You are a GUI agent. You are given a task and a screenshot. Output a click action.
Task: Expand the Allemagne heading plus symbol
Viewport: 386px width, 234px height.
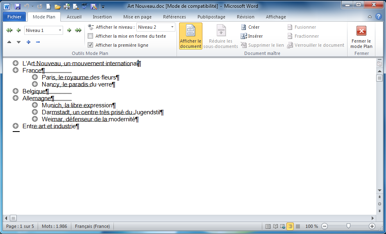(16, 98)
